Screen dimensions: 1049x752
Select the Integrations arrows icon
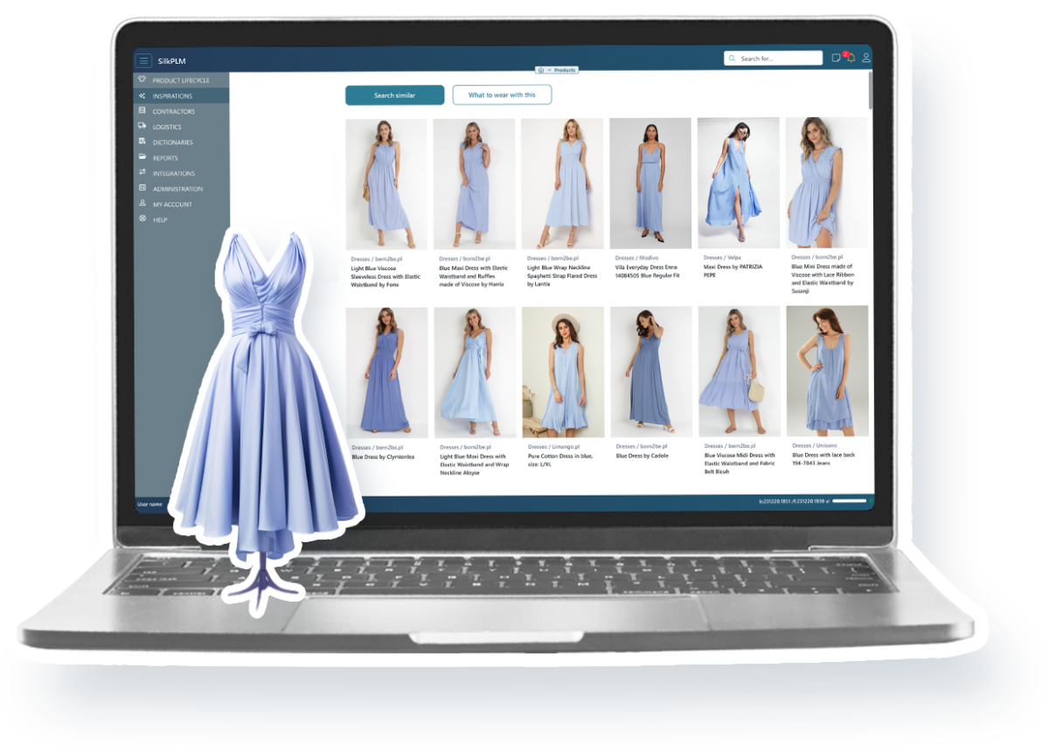[142, 172]
